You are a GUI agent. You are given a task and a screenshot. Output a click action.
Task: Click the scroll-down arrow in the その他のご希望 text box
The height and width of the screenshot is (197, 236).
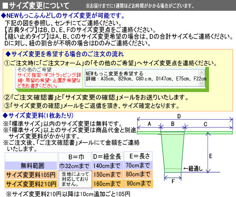(x=202, y=83)
